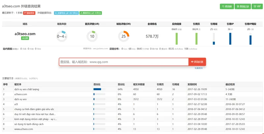Click the seo.juziseo.com data source link
Screen dimensions: 264x134
[100, 48]
